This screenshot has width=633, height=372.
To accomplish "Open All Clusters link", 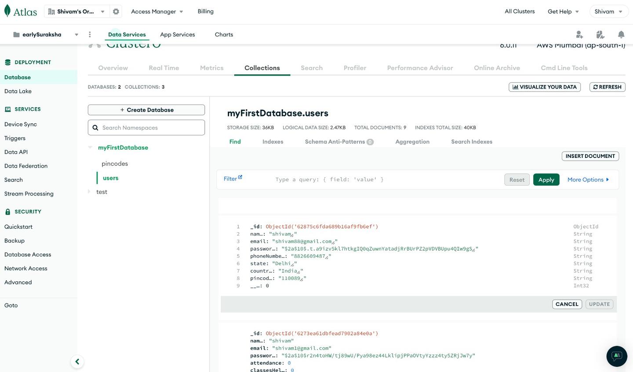I will (x=520, y=11).
